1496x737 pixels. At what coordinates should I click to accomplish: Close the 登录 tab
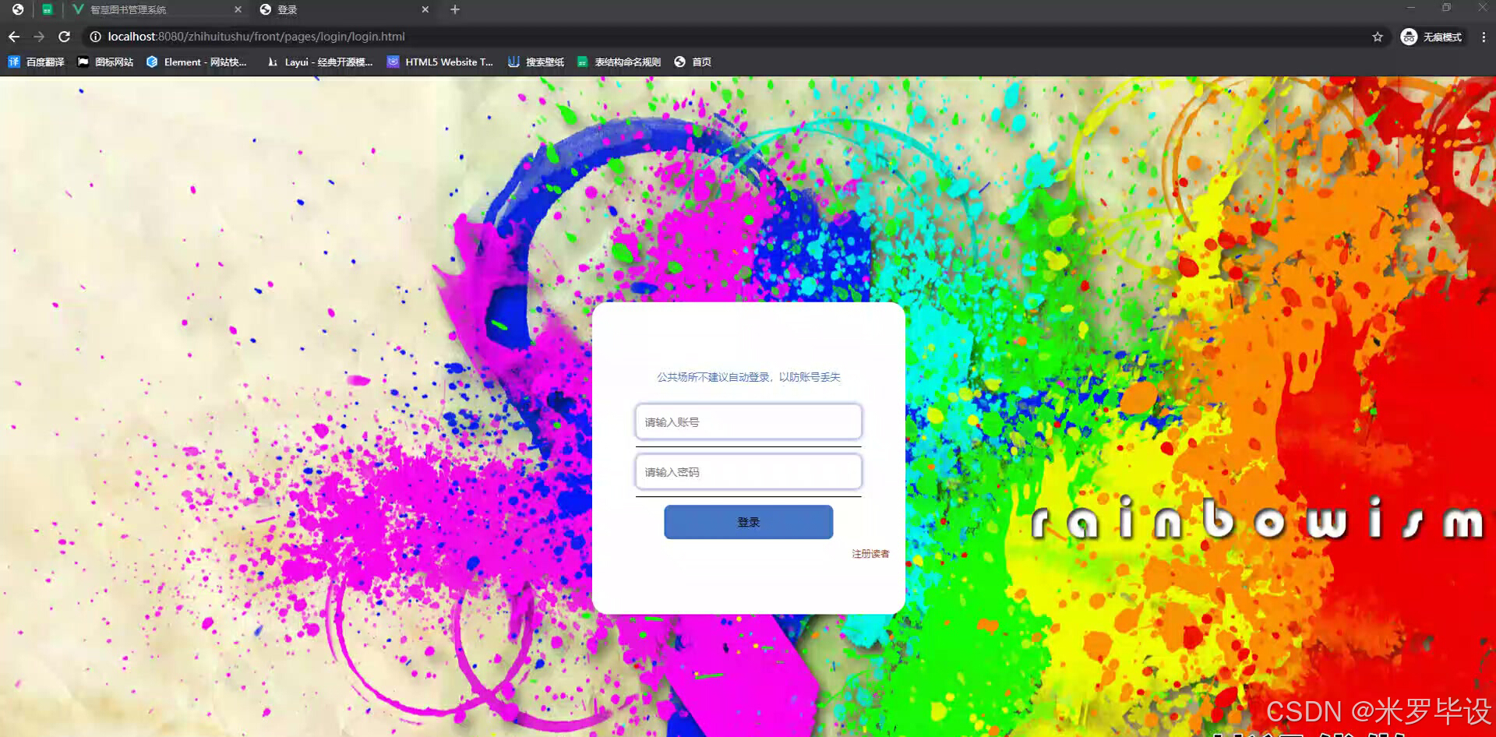pos(425,9)
